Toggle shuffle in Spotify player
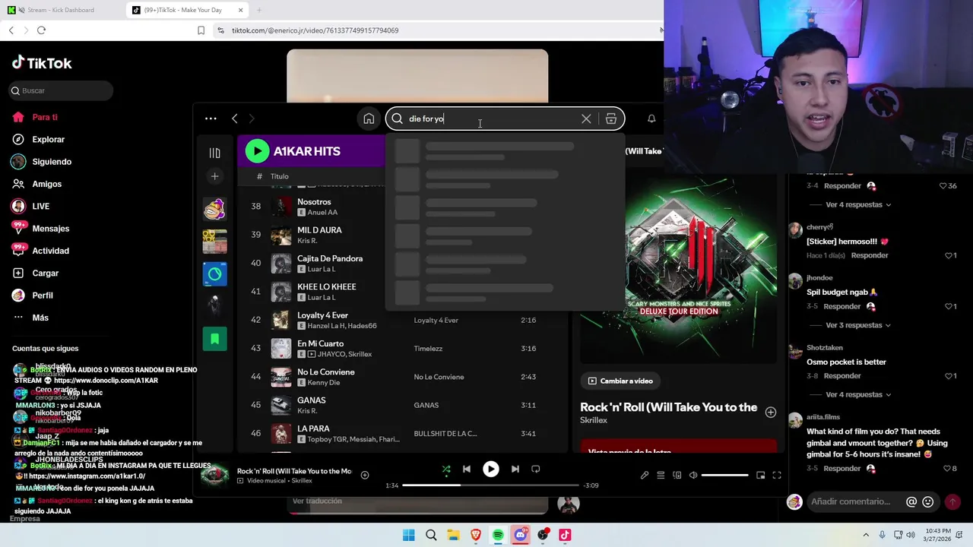The width and height of the screenshot is (973, 547). (446, 470)
